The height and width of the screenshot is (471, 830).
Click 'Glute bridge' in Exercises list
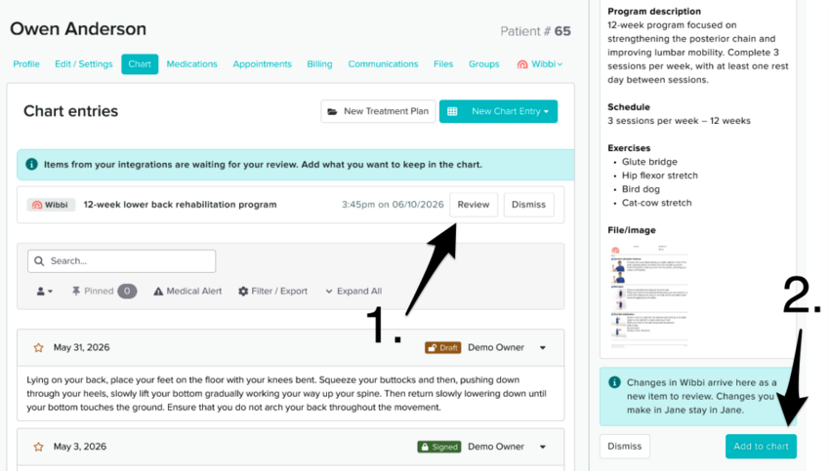pyautogui.click(x=649, y=162)
